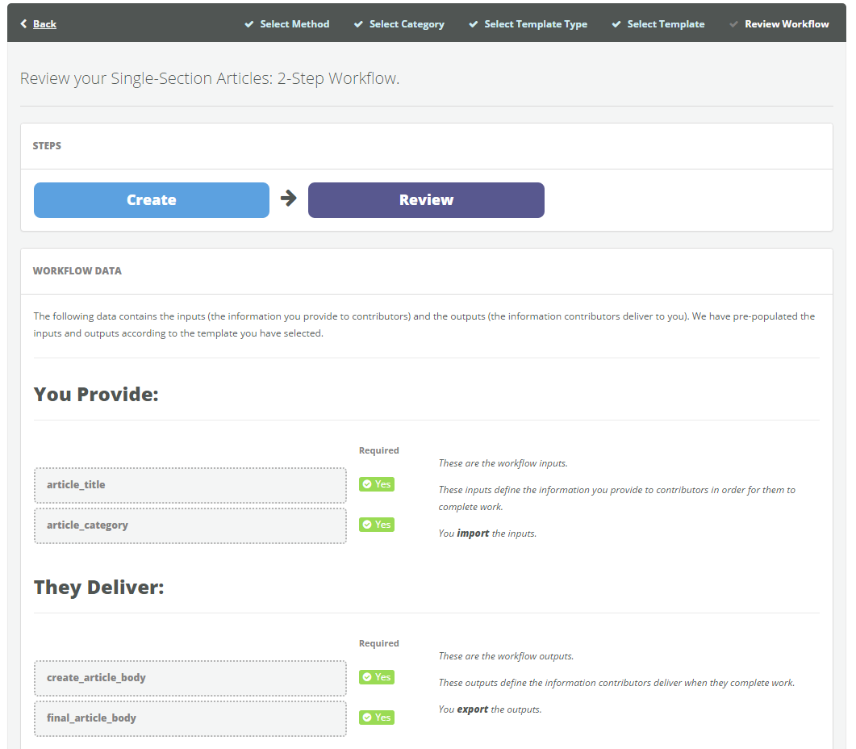Click the text 'These are the workflow outputs.'
This screenshot has width=856, height=749.
506,656
